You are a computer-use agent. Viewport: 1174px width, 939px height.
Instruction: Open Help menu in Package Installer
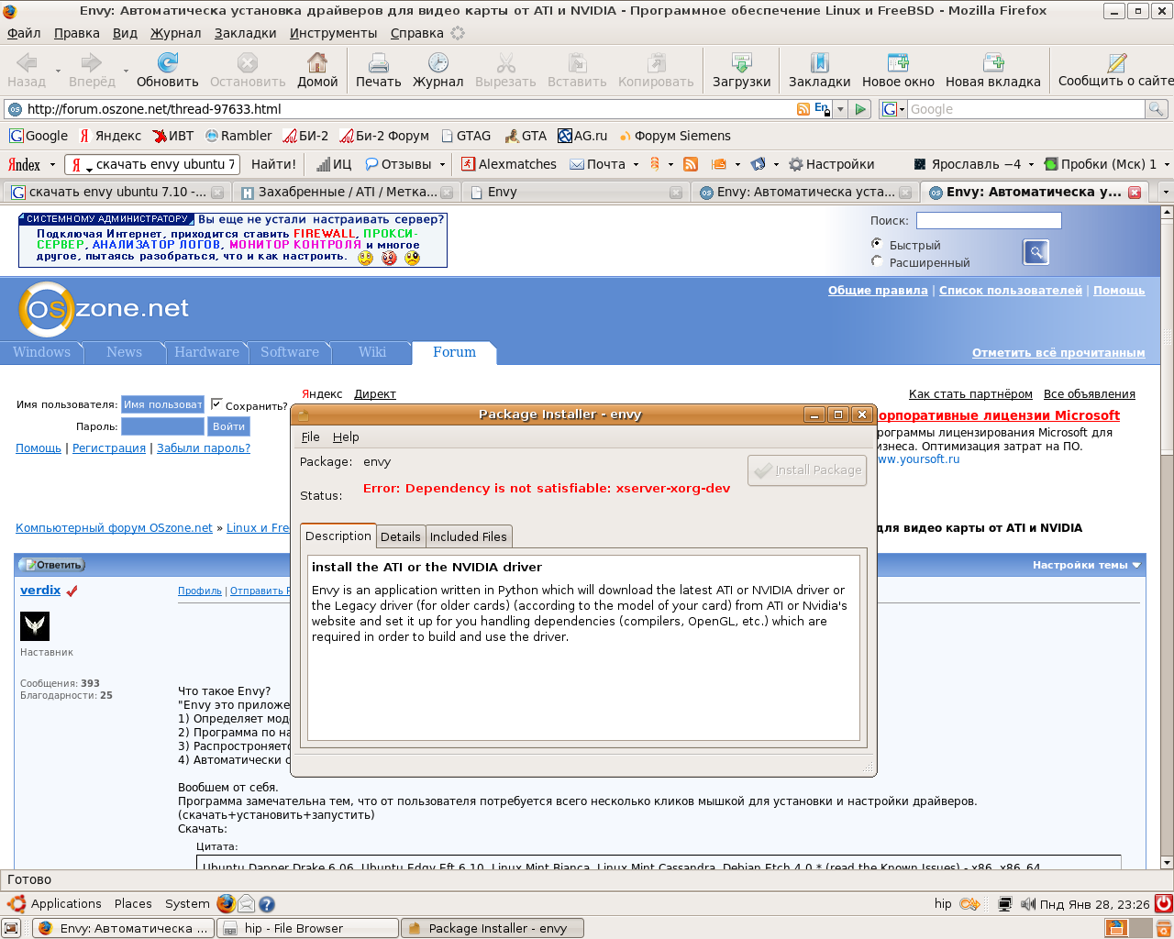coord(346,436)
